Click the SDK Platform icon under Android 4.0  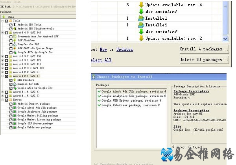tap(15, 40)
